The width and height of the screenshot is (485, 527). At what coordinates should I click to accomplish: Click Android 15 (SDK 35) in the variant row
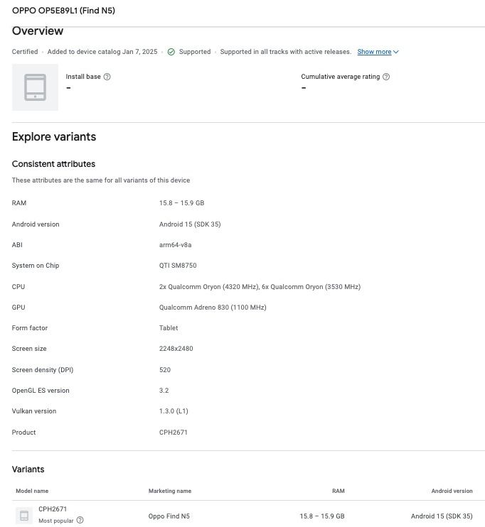point(442,516)
